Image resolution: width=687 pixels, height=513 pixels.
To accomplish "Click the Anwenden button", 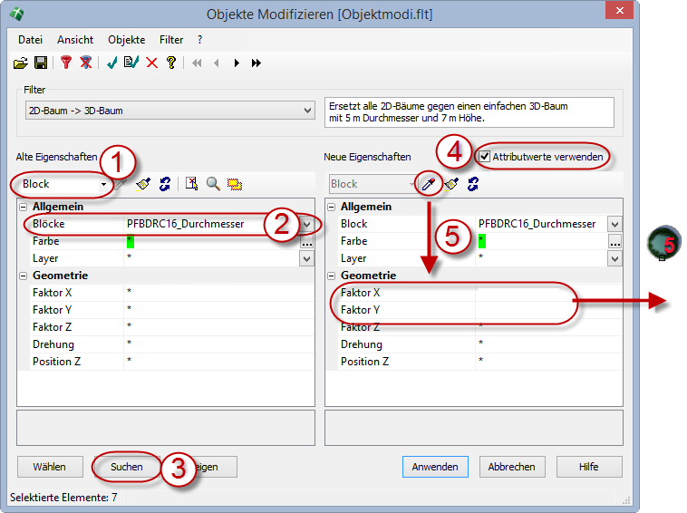I will [x=435, y=467].
